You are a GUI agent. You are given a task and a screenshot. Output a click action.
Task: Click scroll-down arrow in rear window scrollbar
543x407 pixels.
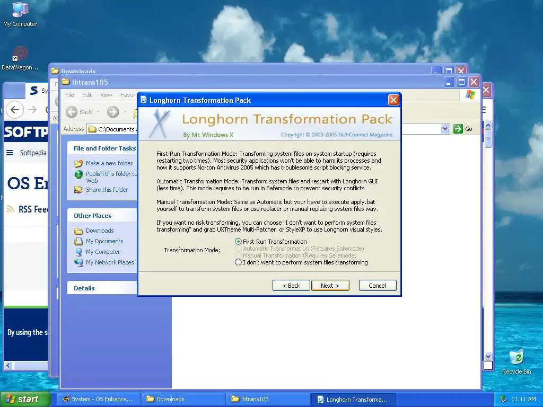click(488, 356)
